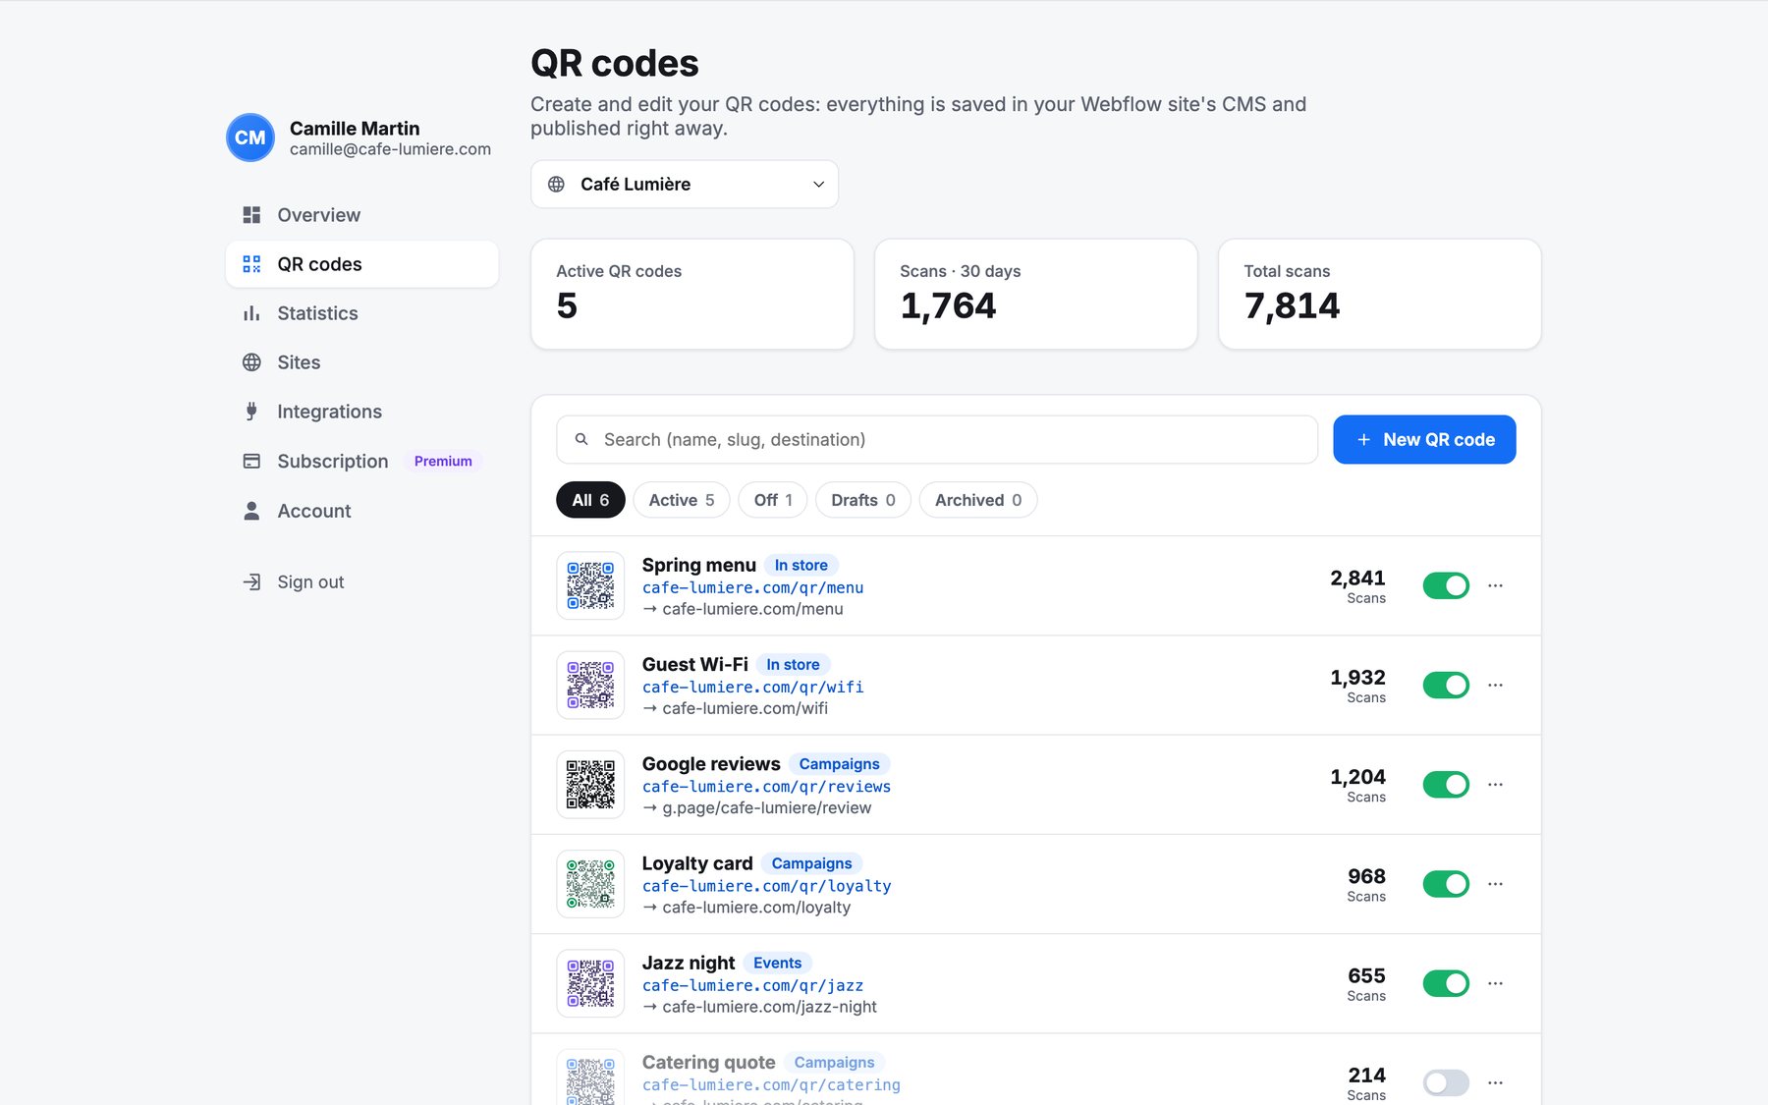Toggle off the Guest Wi-Fi QR code

click(1446, 685)
